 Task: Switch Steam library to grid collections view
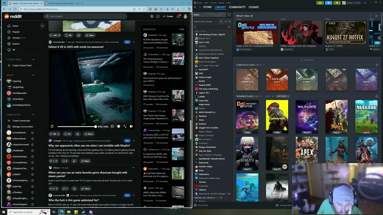point(229,14)
